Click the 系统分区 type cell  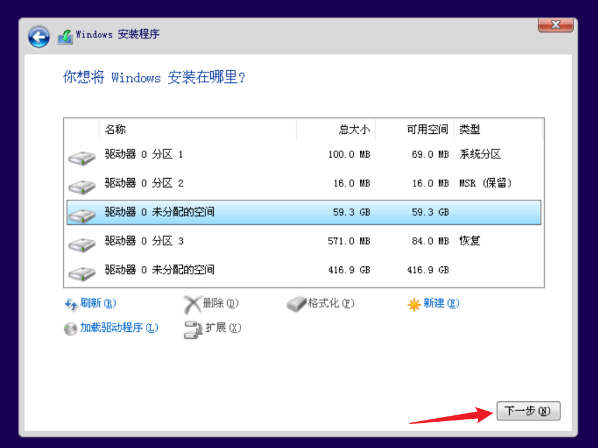(480, 154)
